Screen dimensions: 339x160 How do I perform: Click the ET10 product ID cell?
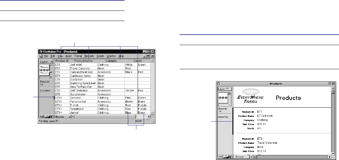62,98
